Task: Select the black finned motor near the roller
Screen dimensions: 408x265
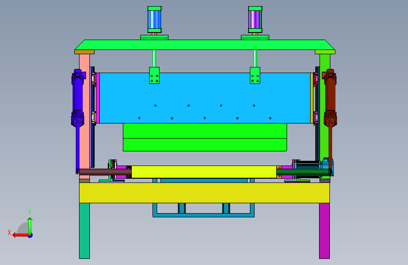Action: 308,165
